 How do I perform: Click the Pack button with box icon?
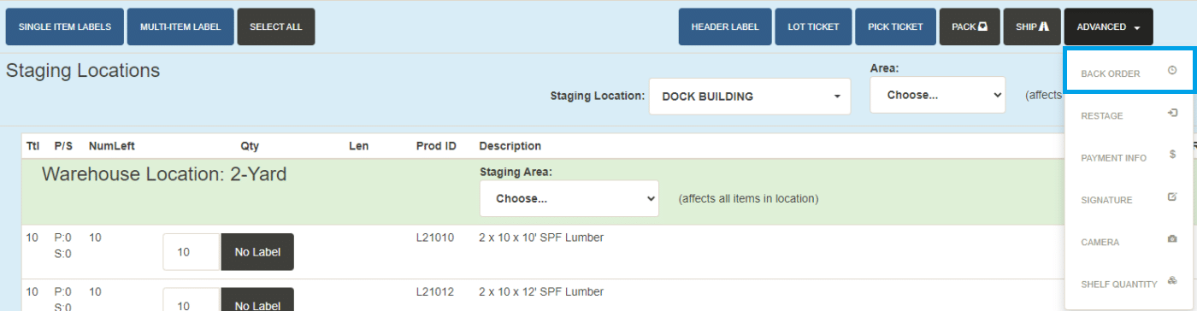pyautogui.click(x=970, y=26)
